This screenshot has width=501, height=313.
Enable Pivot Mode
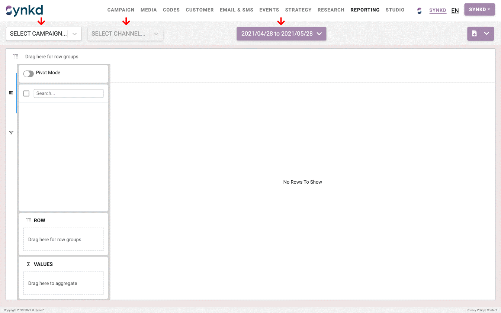28,74
